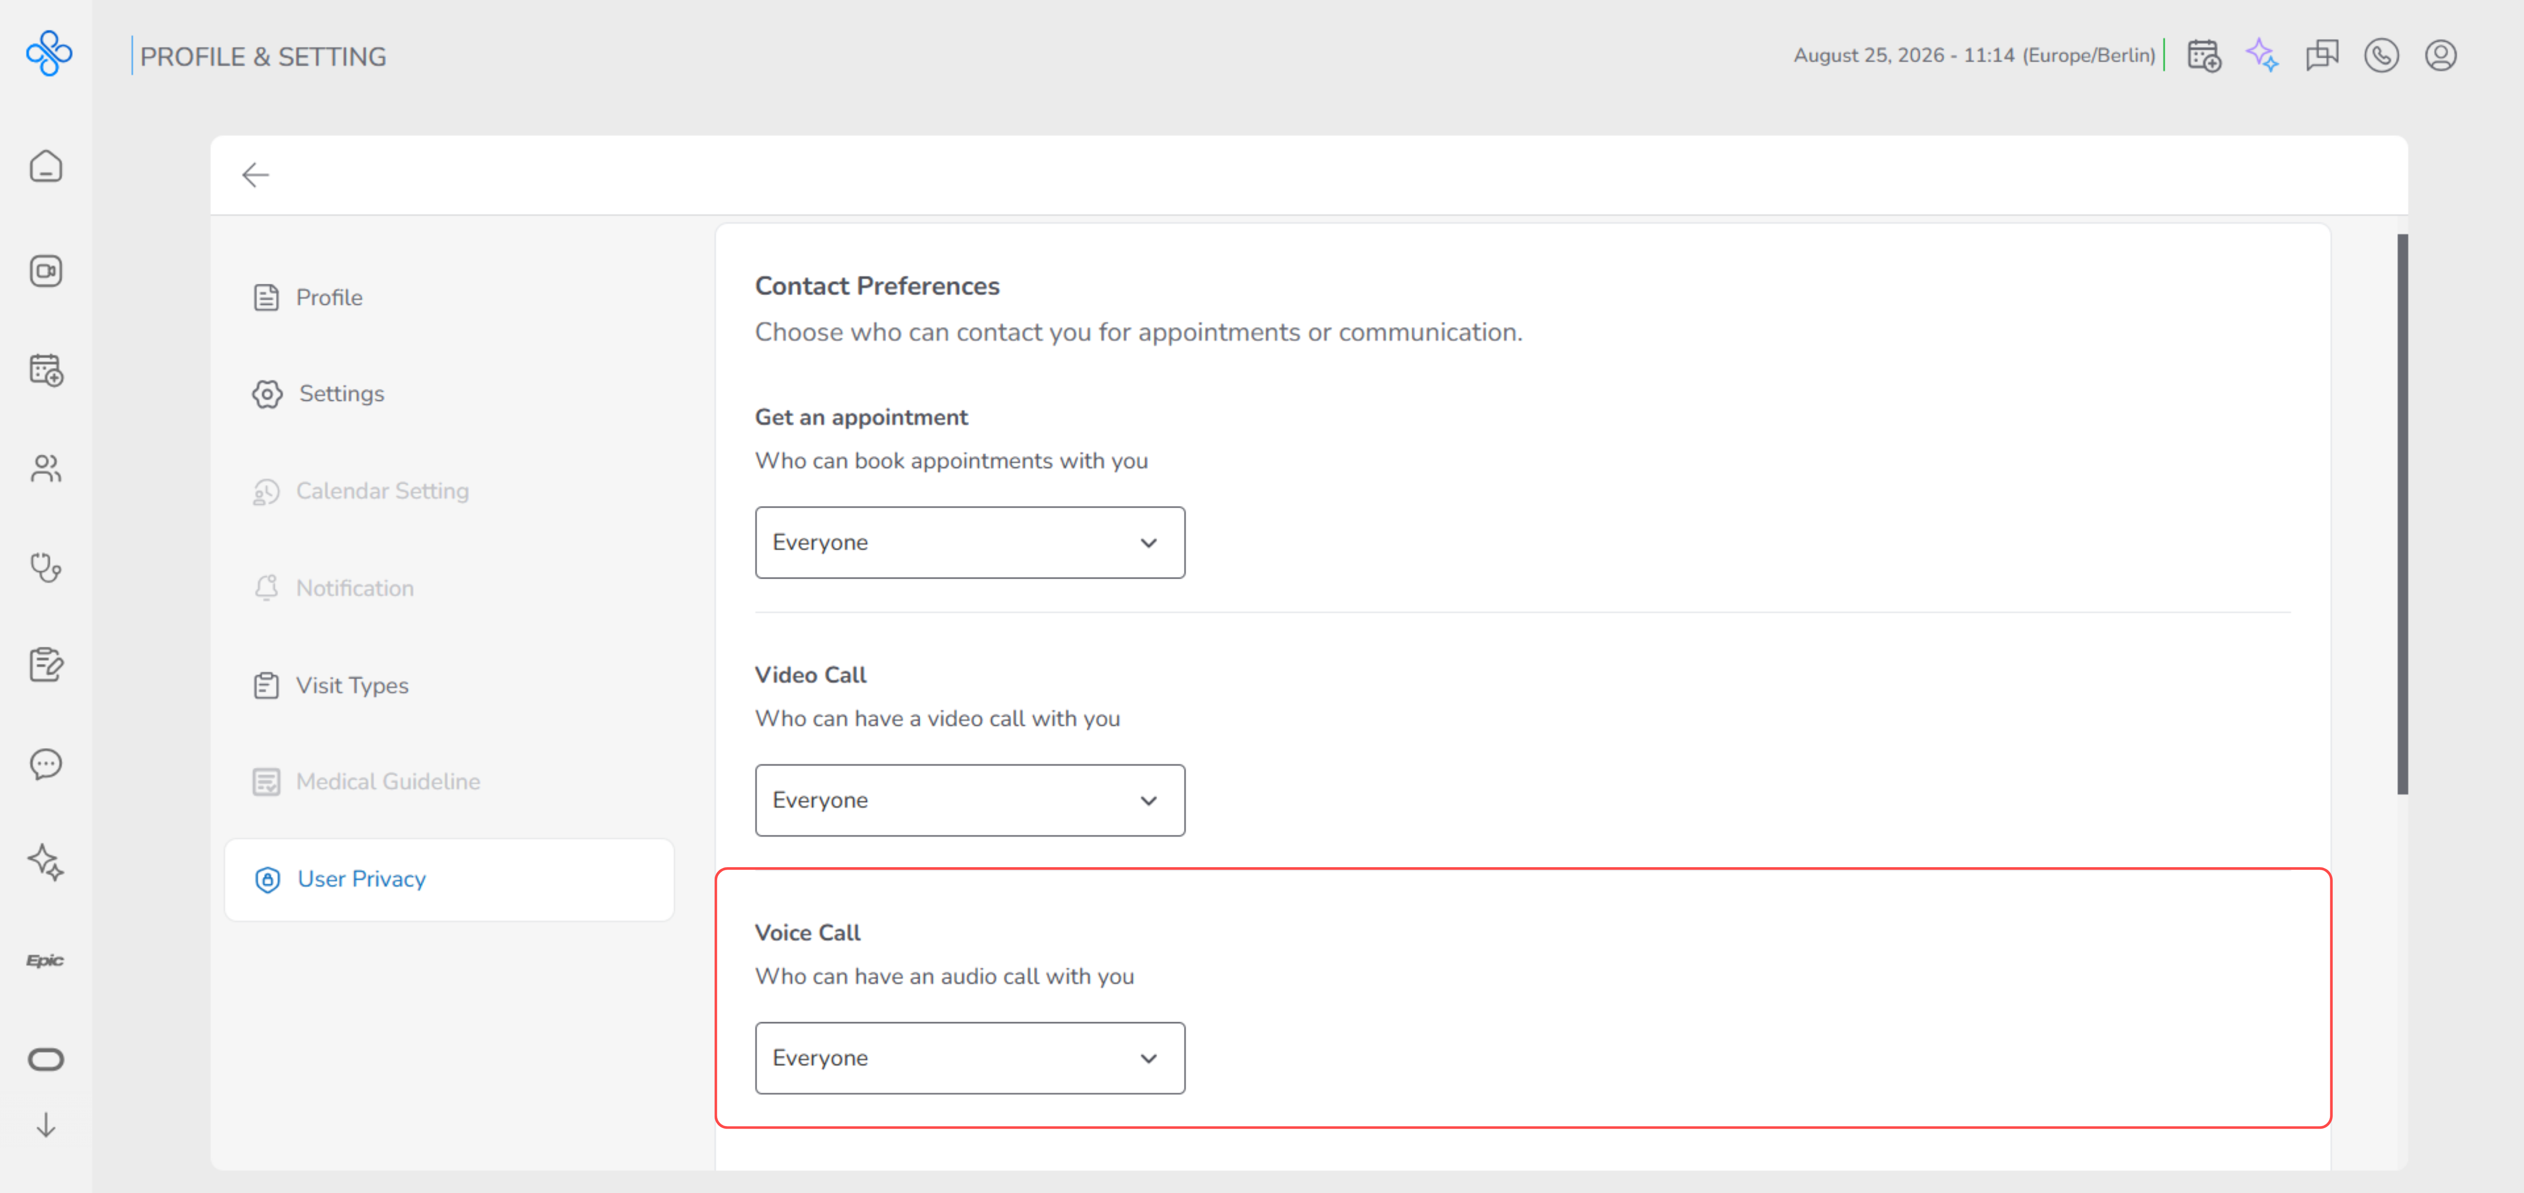
Task: Open the chat bubble sidebar icon
Action: [x=46, y=764]
